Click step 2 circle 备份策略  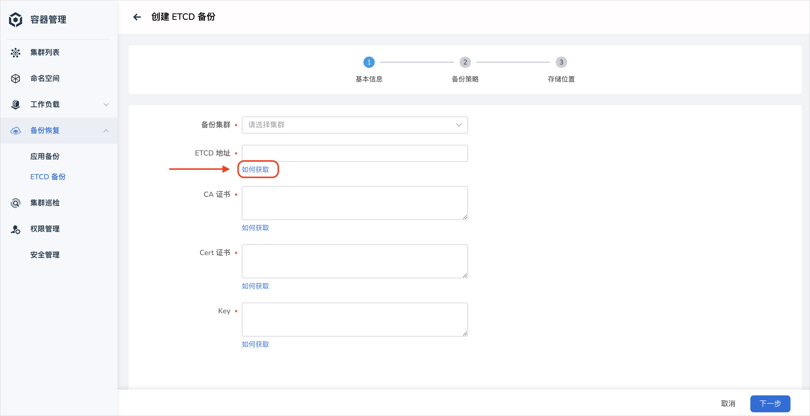465,62
